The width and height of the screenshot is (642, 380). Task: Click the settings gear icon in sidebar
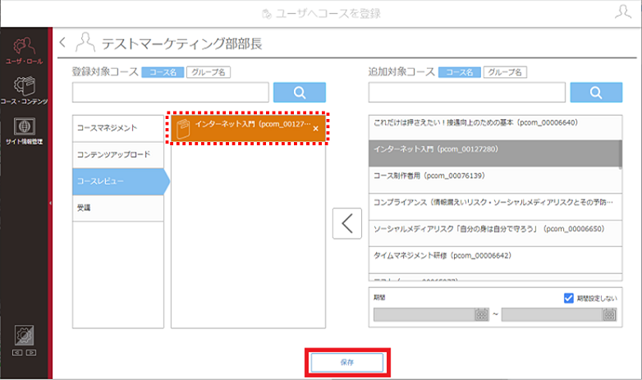click(24, 336)
